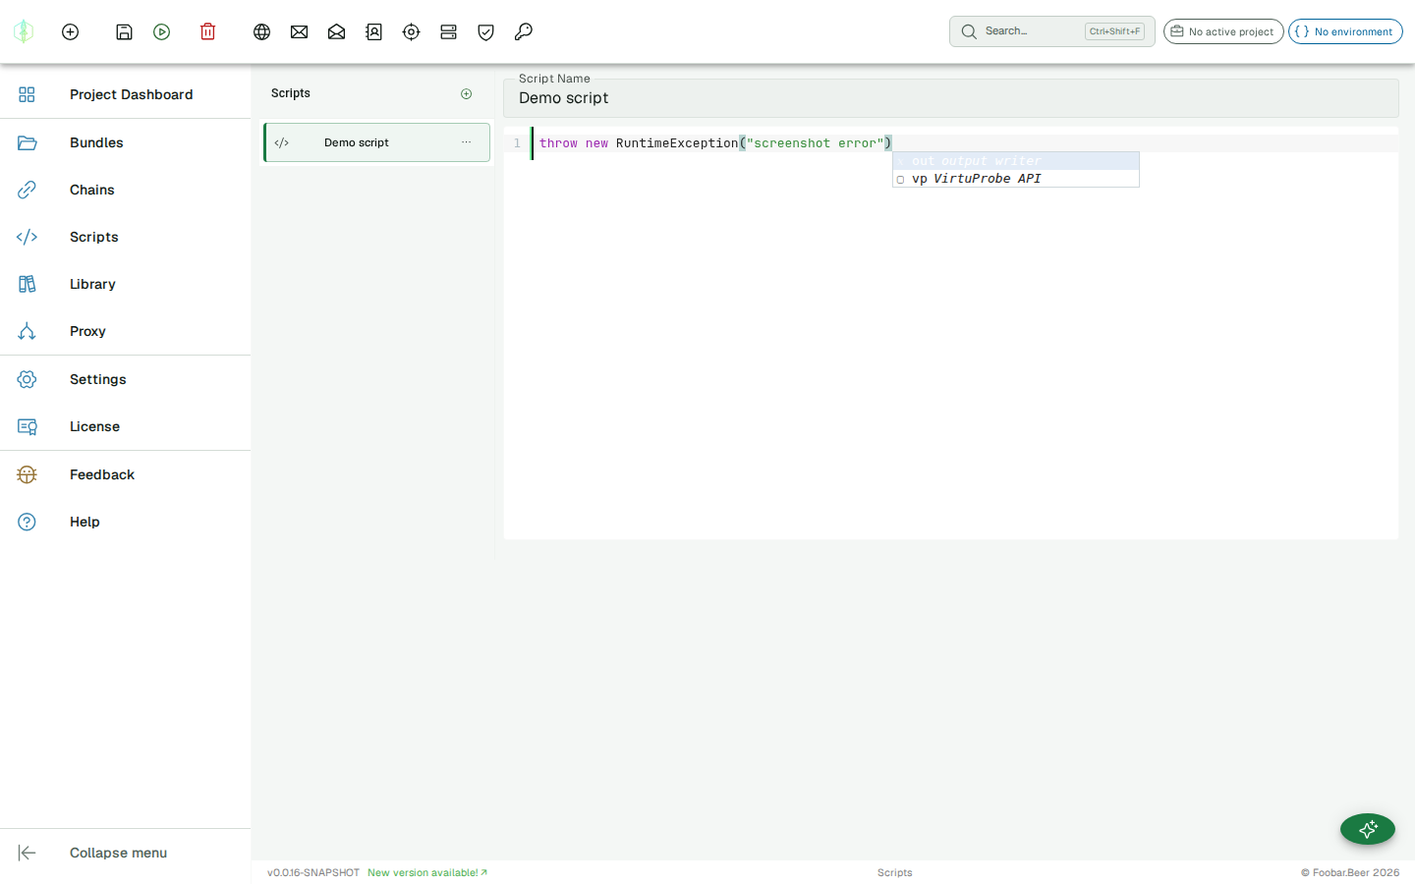This screenshot has height=884, width=1415.
Task: Add a new script with the plus icon
Action: 467,93
